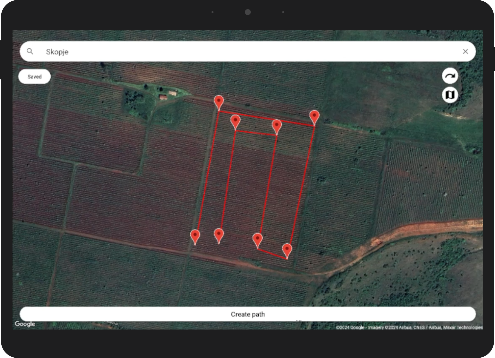Open the Google attribution link
This screenshot has width=495, height=358.
[x=25, y=324]
